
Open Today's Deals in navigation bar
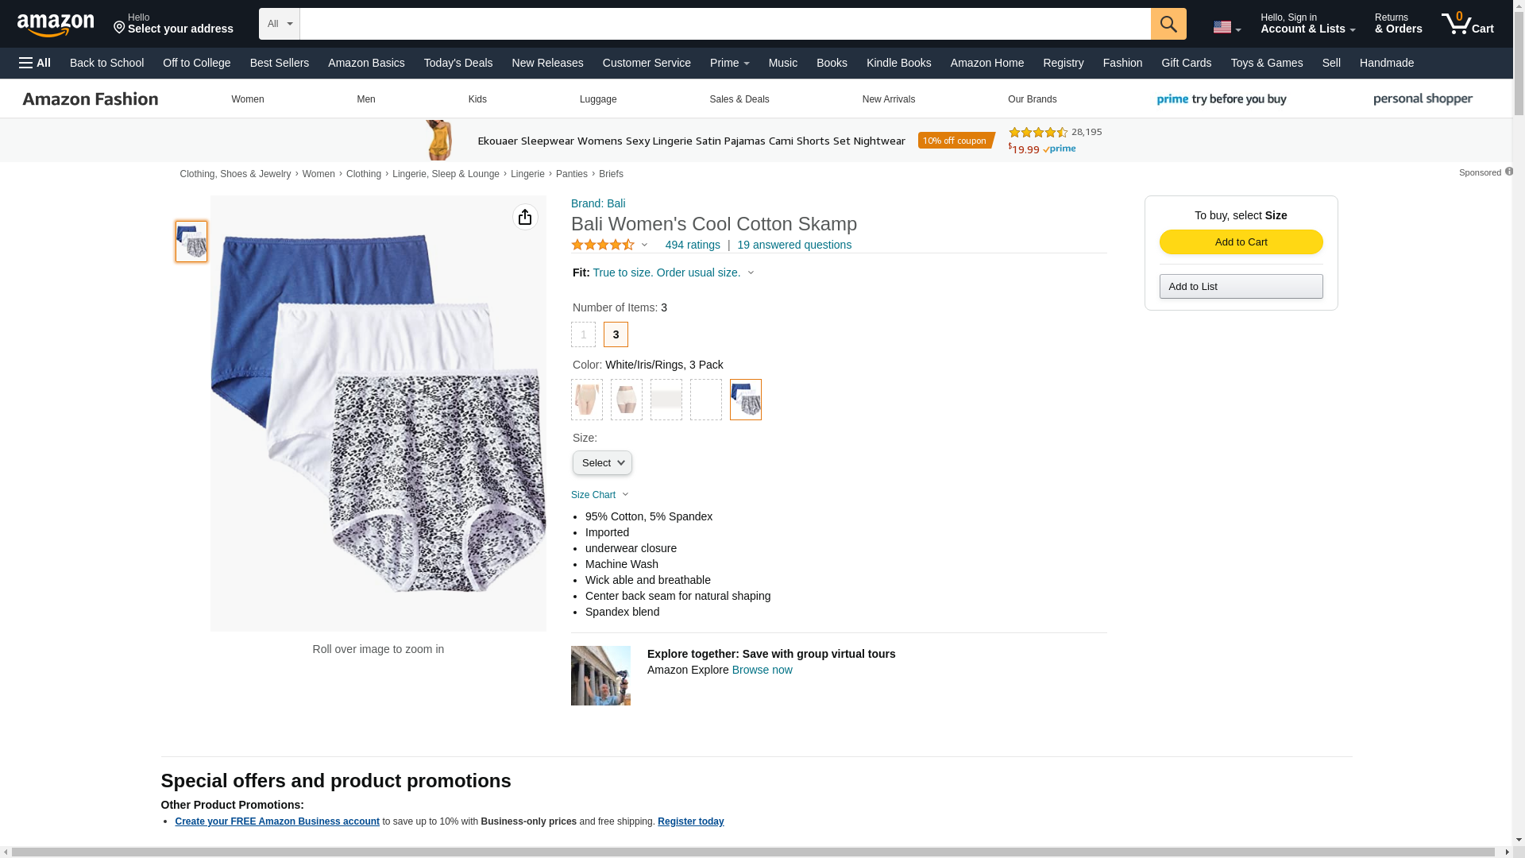coord(458,63)
